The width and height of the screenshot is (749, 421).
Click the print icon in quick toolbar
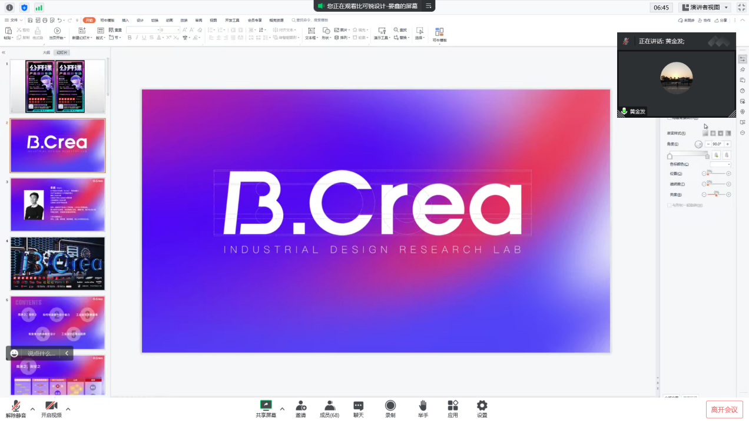pos(46,20)
